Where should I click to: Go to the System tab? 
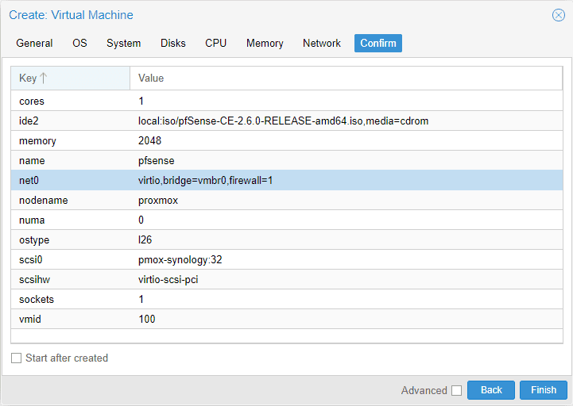pyautogui.click(x=123, y=43)
